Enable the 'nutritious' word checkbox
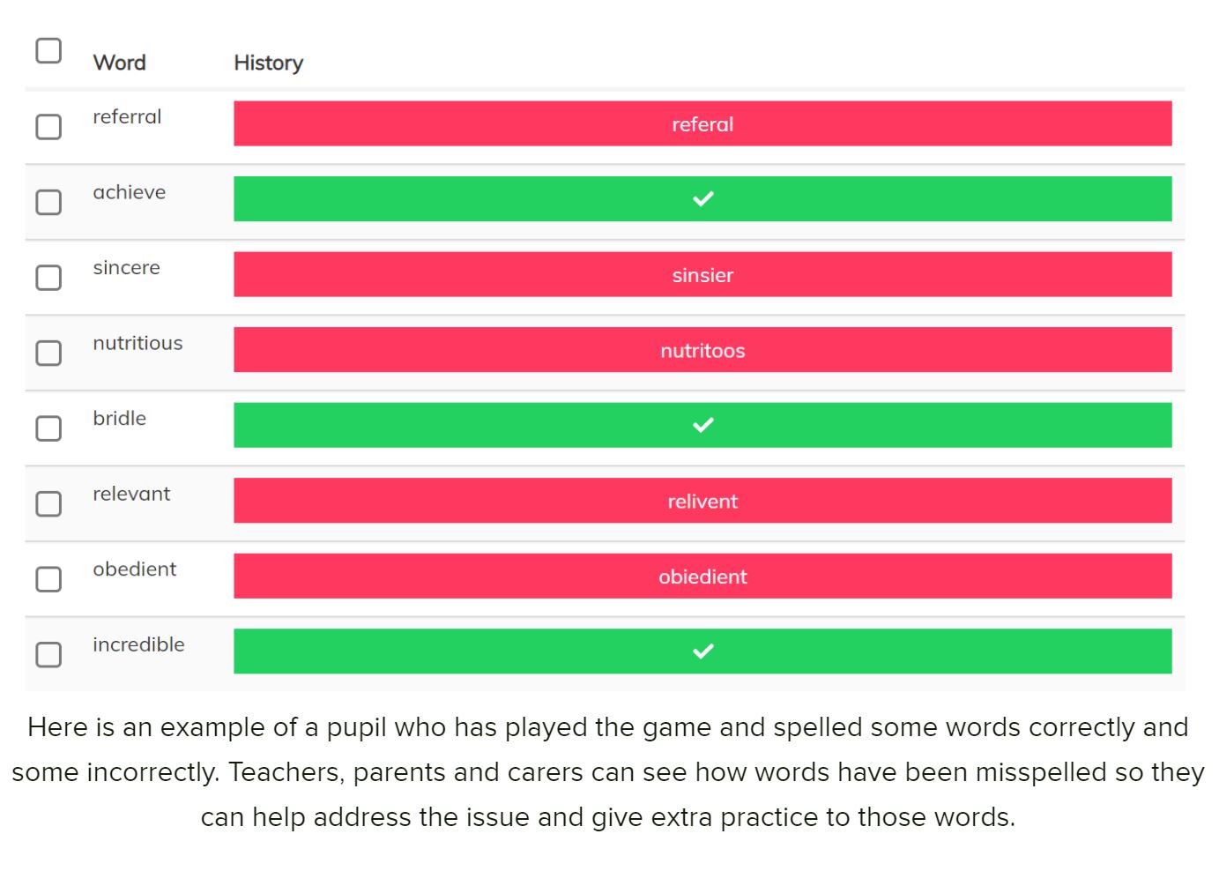 [x=48, y=353]
